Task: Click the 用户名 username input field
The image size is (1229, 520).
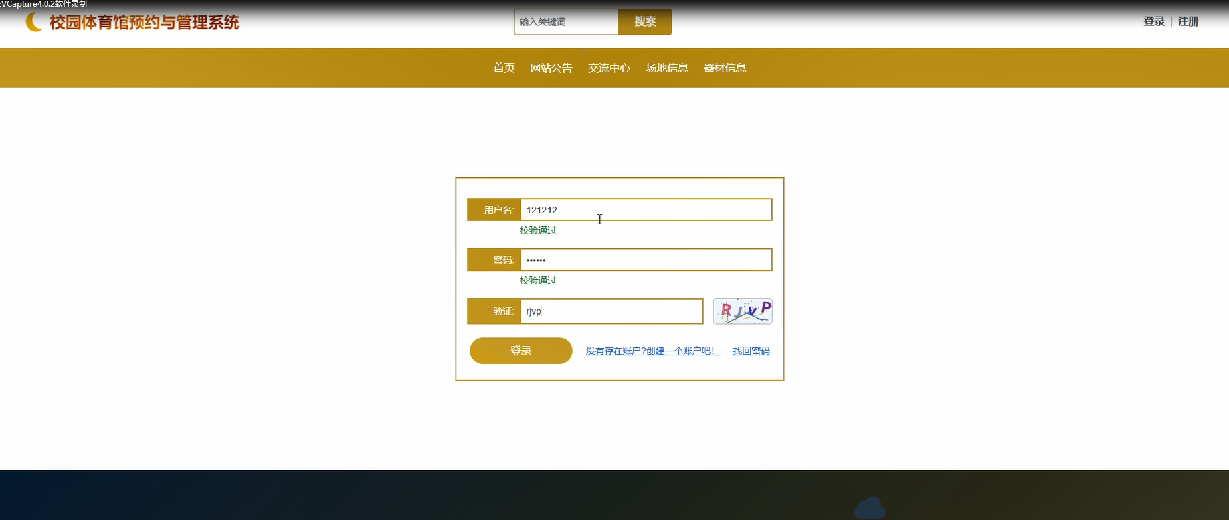Action: pyautogui.click(x=646, y=210)
